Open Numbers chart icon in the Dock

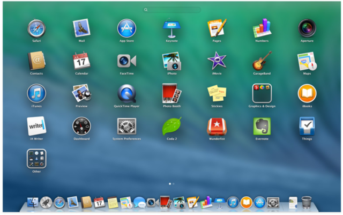coord(206,202)
